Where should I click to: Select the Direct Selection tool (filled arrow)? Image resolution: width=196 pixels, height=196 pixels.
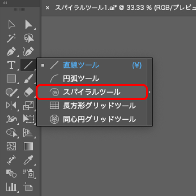point(29,24)
